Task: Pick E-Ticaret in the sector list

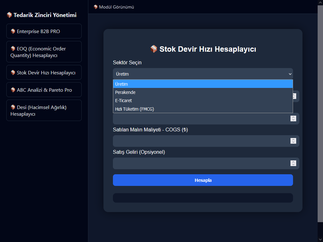Action: coord(203,101)
